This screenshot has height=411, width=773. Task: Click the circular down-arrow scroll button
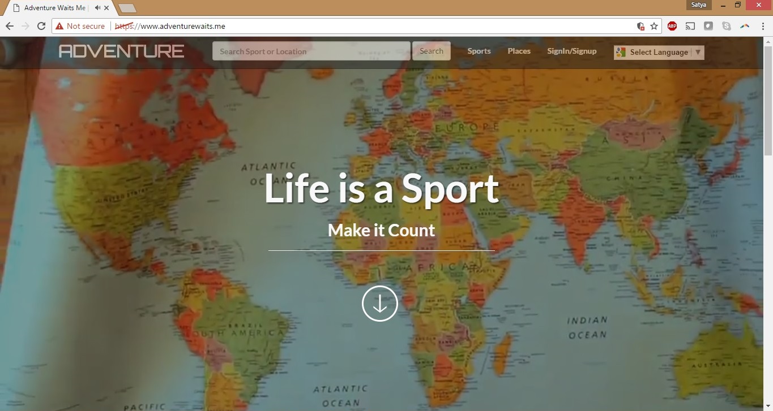point(380,304)
